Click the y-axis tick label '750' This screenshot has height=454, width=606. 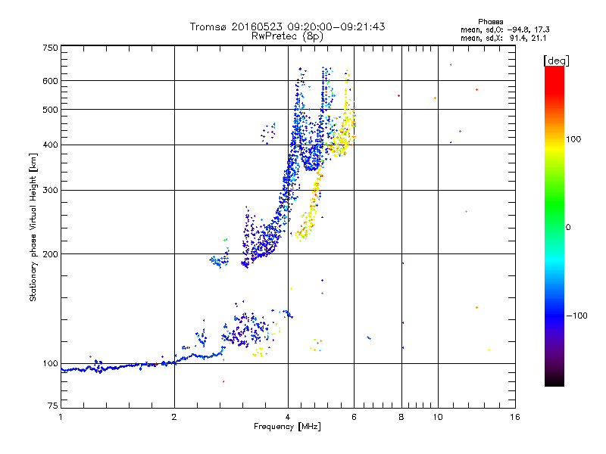click(x=50, y=48)
